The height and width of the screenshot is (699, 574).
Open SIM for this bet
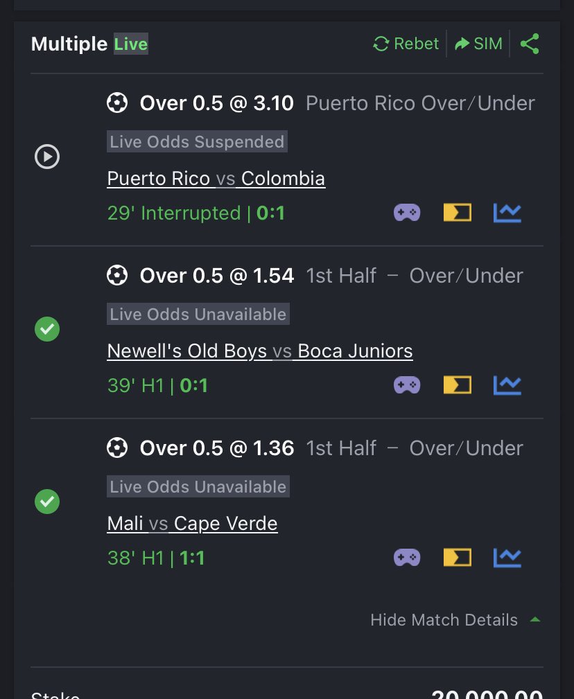[x=478, y=44]
